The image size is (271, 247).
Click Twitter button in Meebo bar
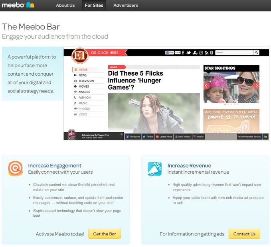[148, 137]
